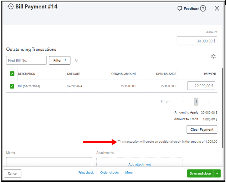Click the '1-1 of 1' pagination text
This screenshot has width=226, height=183.
(166, 101)
